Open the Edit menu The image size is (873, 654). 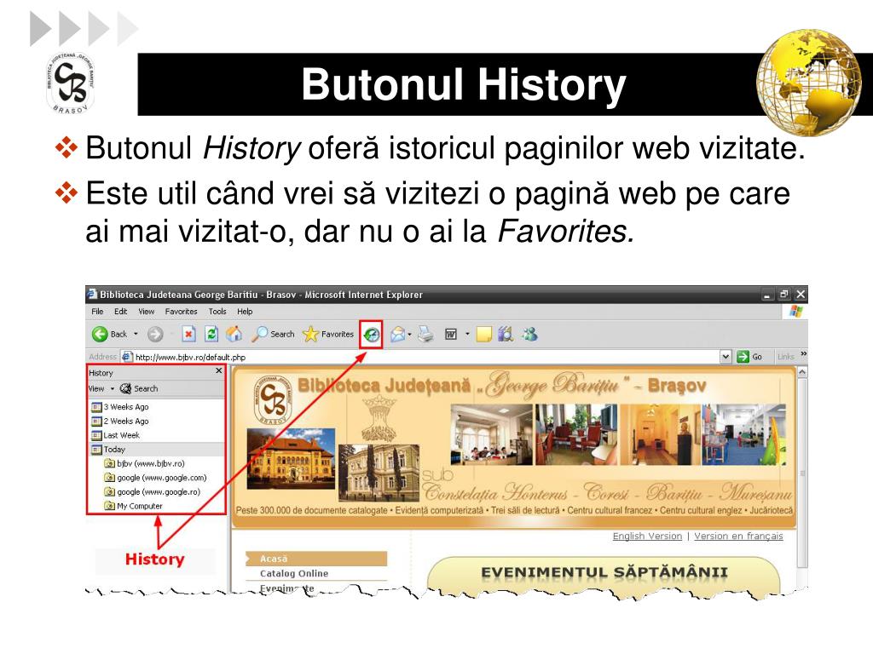[x=121, y=312]
